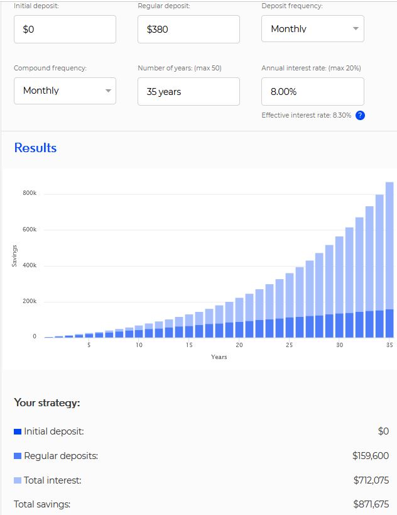Click the effective interest rate help icon

coord(360,115)
